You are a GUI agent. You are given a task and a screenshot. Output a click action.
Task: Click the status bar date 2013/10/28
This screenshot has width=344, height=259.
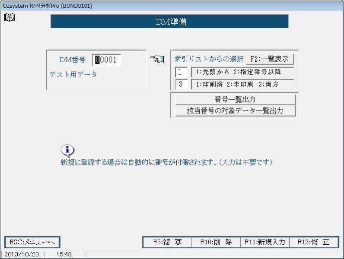(22, 254)
